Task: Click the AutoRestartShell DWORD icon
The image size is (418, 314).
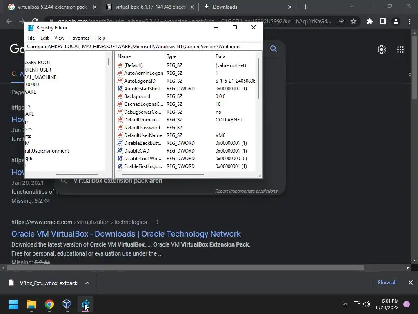Action: pos(120,88)
